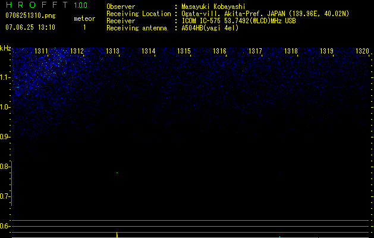Click antenna value A504HB(yagi 4el)

click(210, 28)
